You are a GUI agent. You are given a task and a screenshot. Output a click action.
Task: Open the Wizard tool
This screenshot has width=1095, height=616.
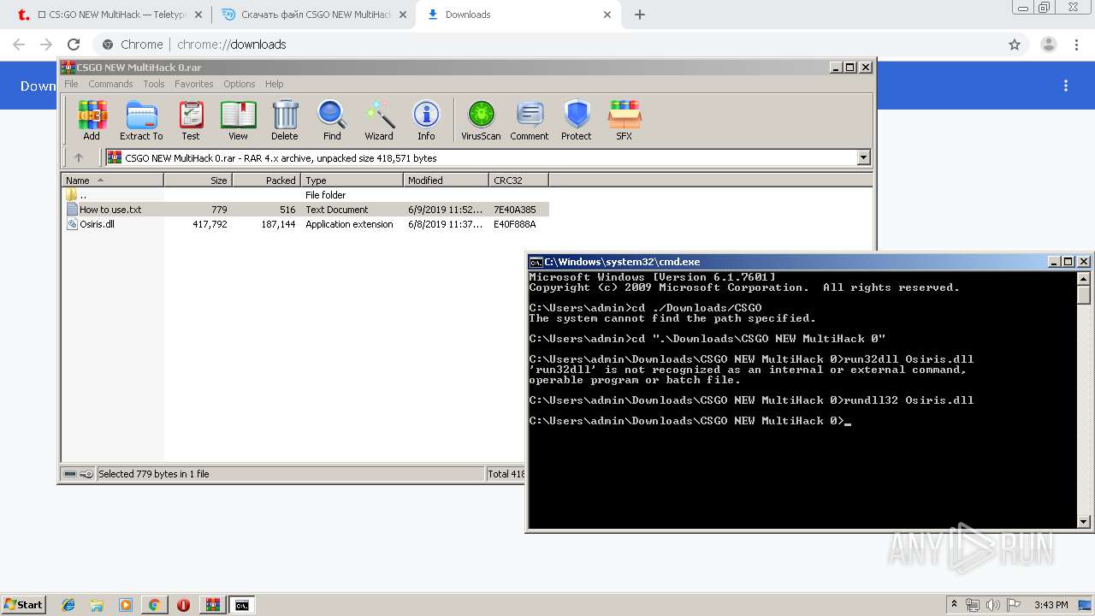pyautogui.click(x=379, y=120)
